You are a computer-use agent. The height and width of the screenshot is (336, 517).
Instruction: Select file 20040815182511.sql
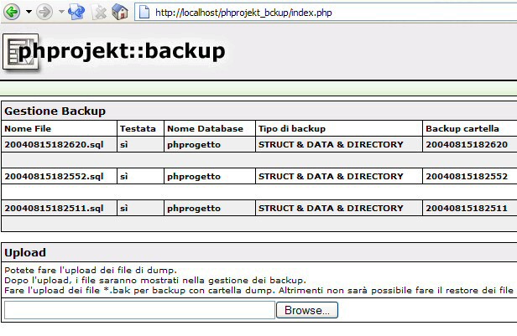coord(54,209)
